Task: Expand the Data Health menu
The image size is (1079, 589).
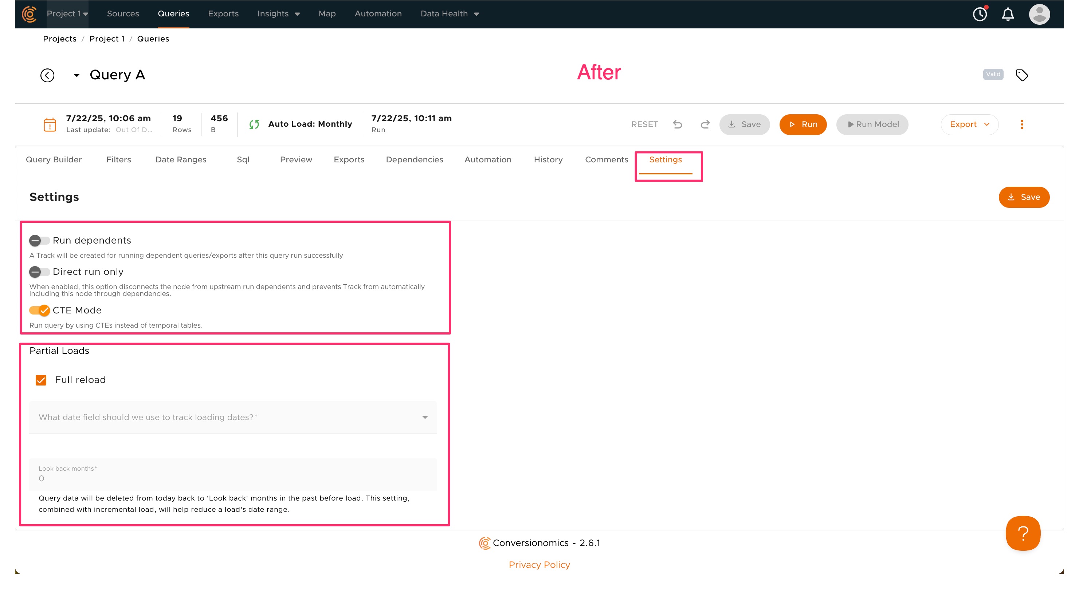Action: 450,14
